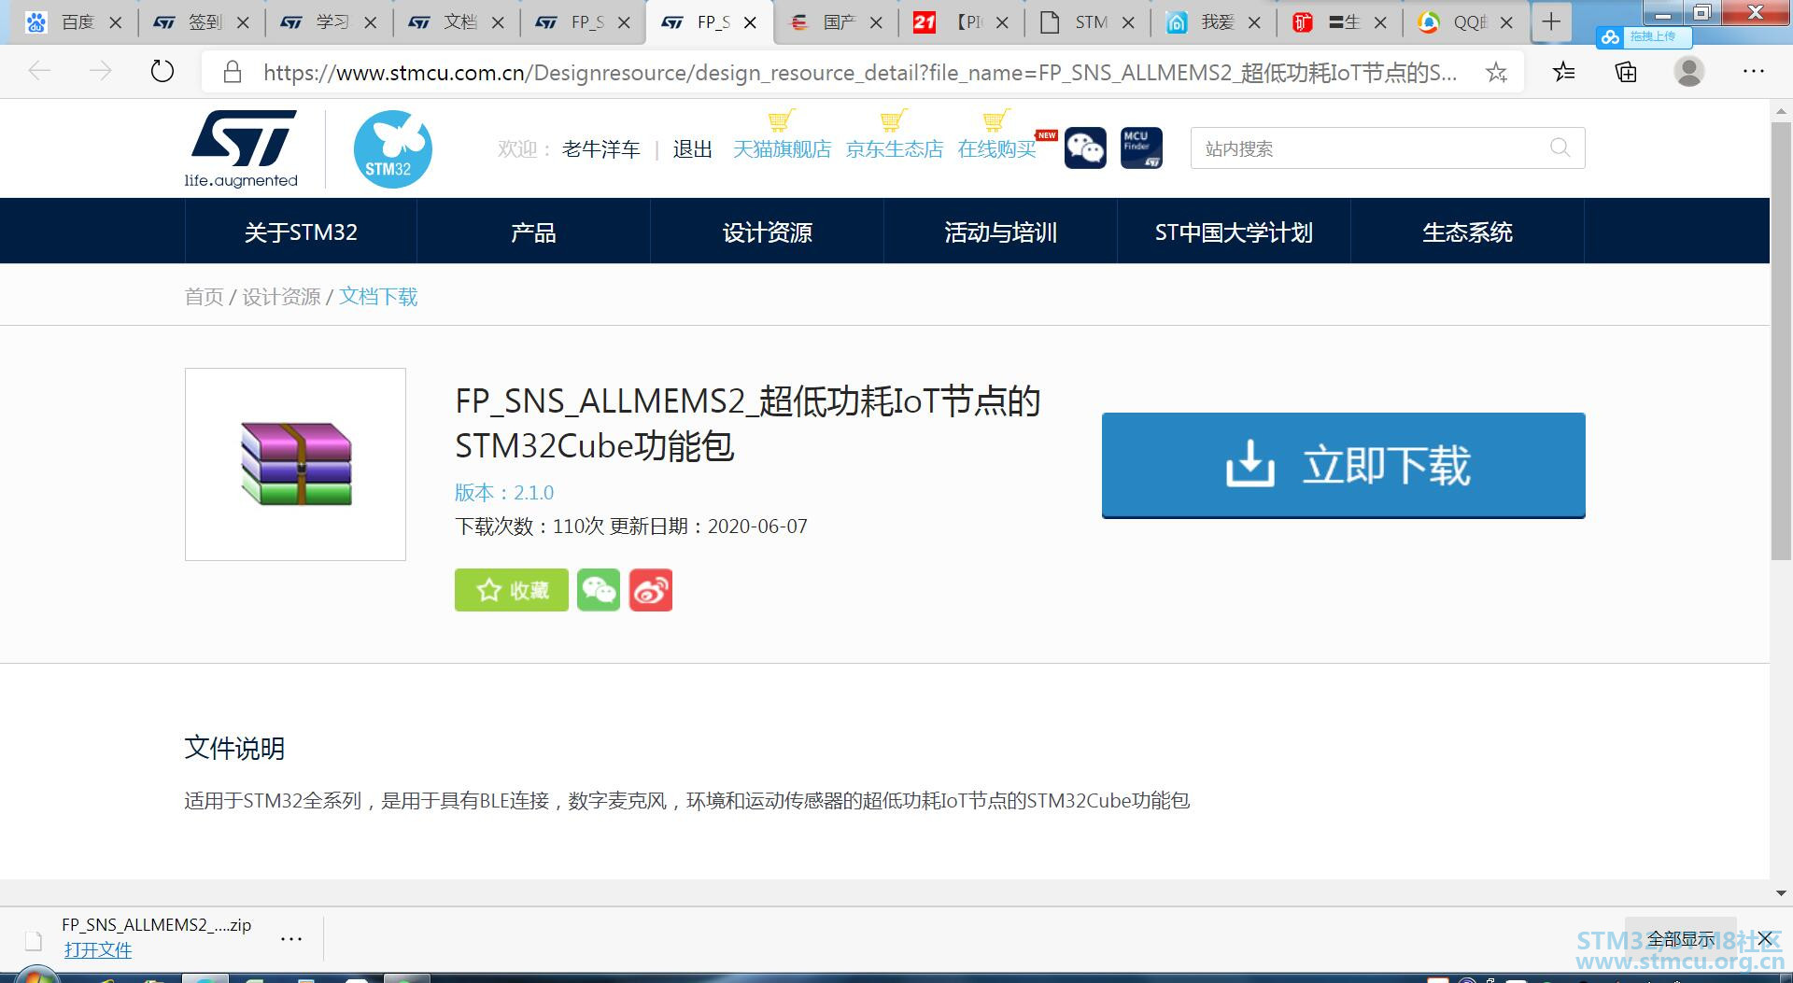This screenshot has height=983, width=1793.
Task: Click the WeChat icon in header
Action: point(1085,148)
